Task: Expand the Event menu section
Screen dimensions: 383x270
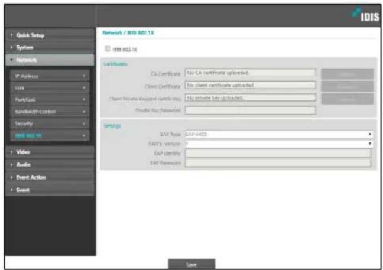Action: pos(50,190)
